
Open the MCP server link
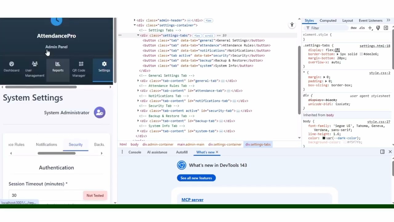coord(192,200)
